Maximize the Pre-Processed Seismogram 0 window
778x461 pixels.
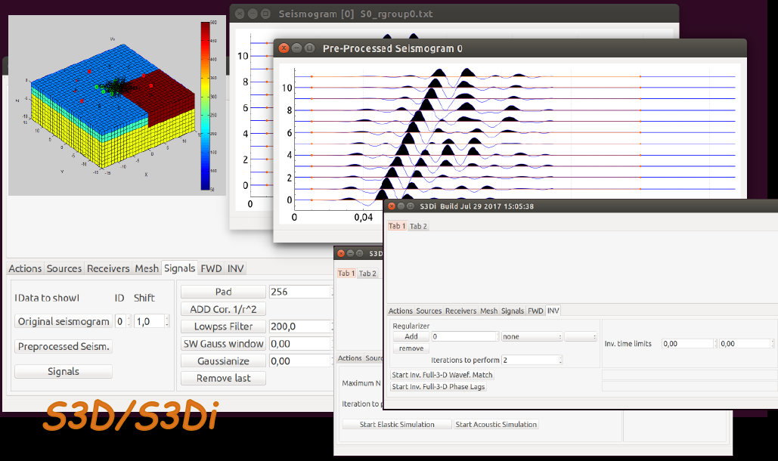310,48
